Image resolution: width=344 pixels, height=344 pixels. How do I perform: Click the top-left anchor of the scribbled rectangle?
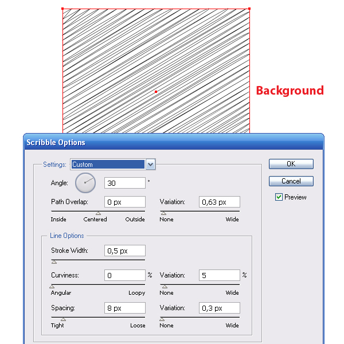click(62, 9)
